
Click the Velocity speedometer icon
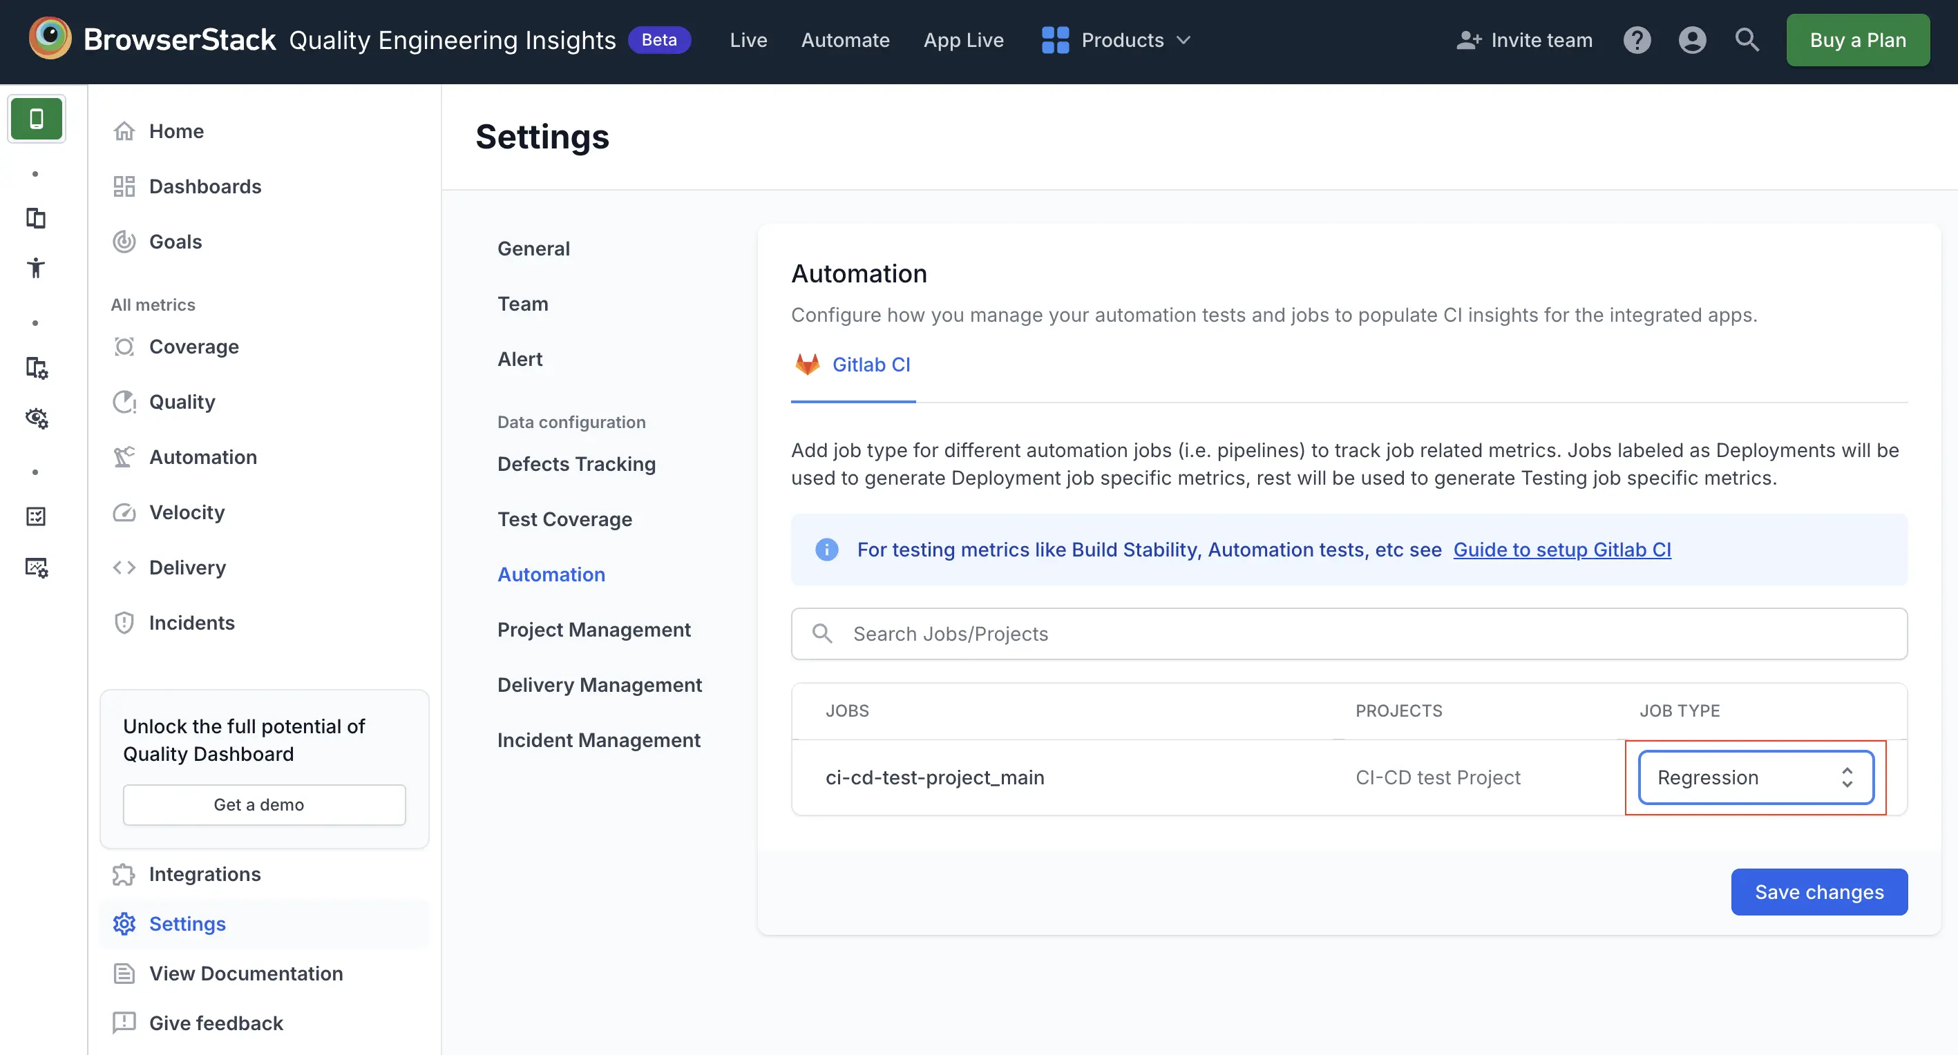click(x=124, y=513)
